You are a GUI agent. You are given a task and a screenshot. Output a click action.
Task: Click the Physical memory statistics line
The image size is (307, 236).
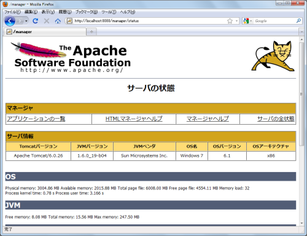coord(127,188)
